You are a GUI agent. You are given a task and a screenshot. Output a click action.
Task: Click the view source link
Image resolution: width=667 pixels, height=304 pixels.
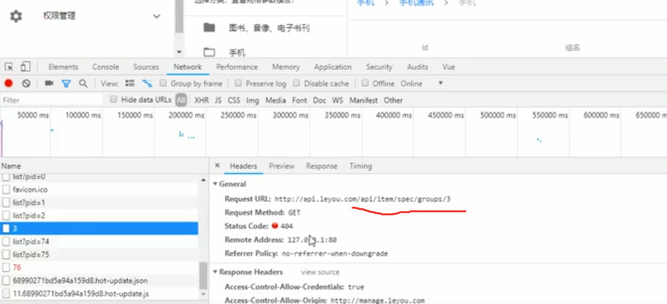pyautogui.click(x=320, y=272)
